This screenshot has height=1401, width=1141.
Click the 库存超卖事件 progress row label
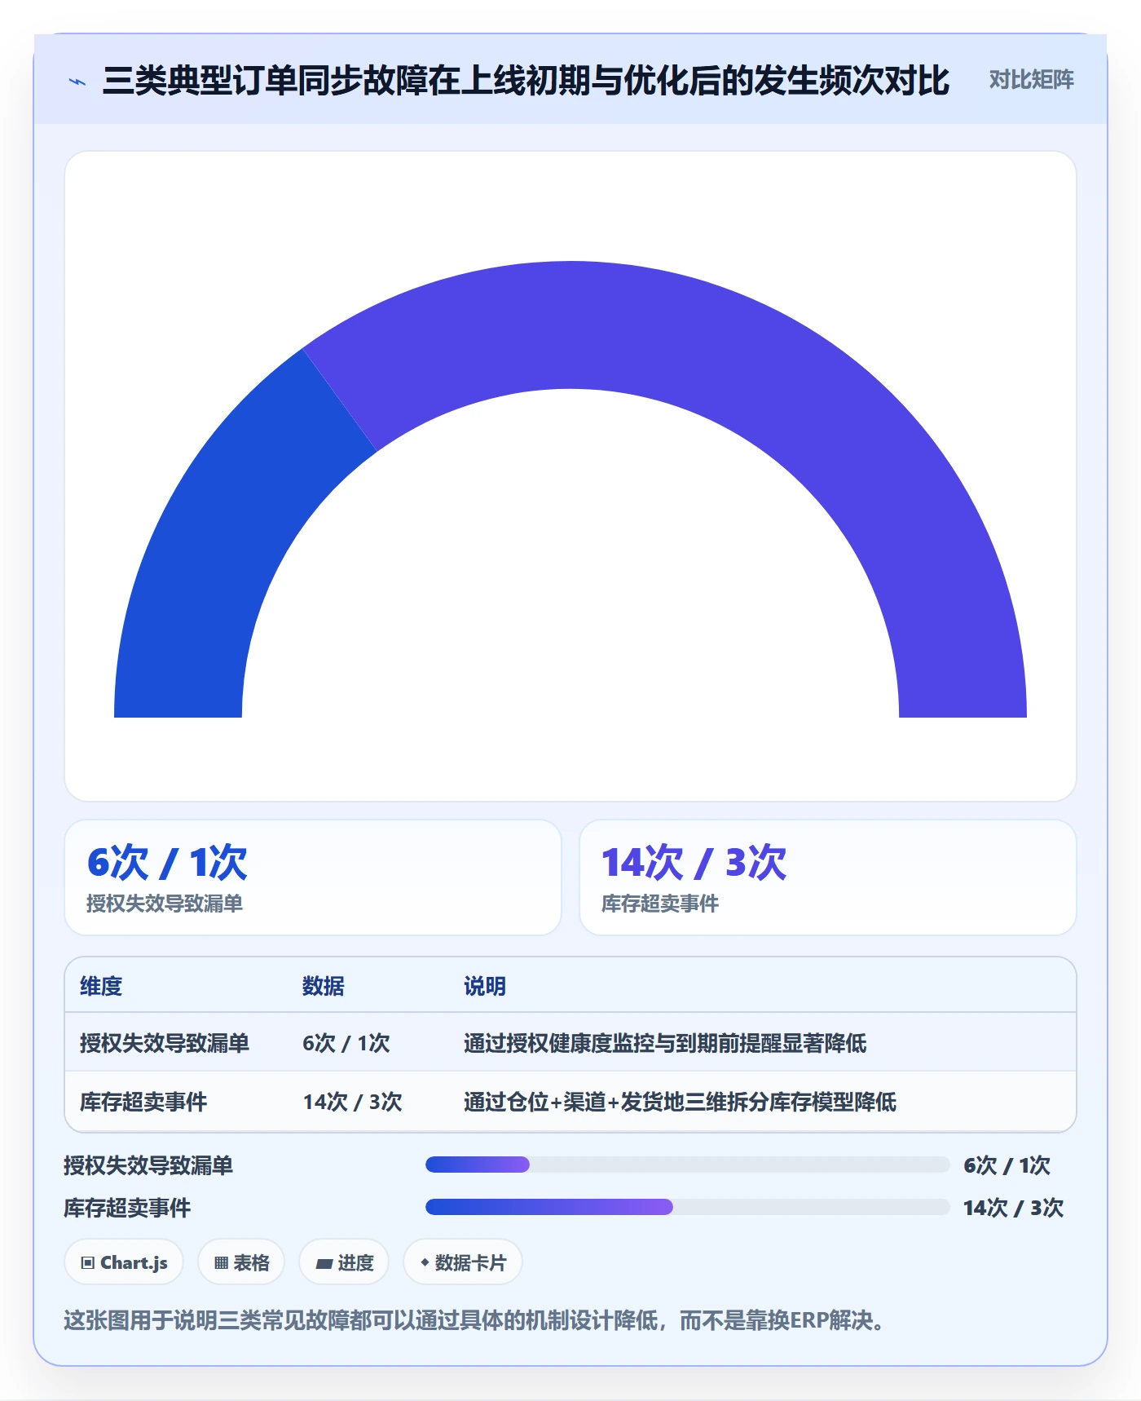[127, 1208]
